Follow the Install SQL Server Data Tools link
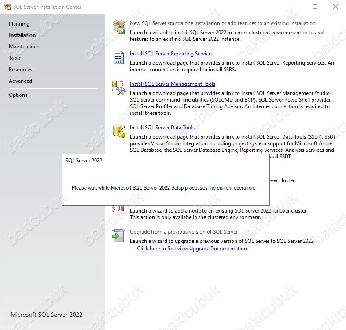The image size is (346, 330). pyautogui.click(x=162, y=128)
